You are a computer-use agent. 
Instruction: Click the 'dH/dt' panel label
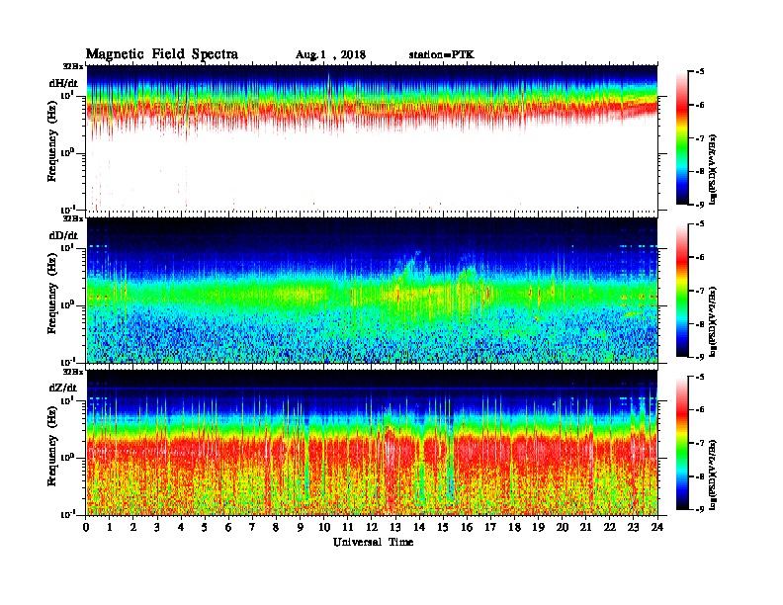pyautogui.click(x=63, y=83)
